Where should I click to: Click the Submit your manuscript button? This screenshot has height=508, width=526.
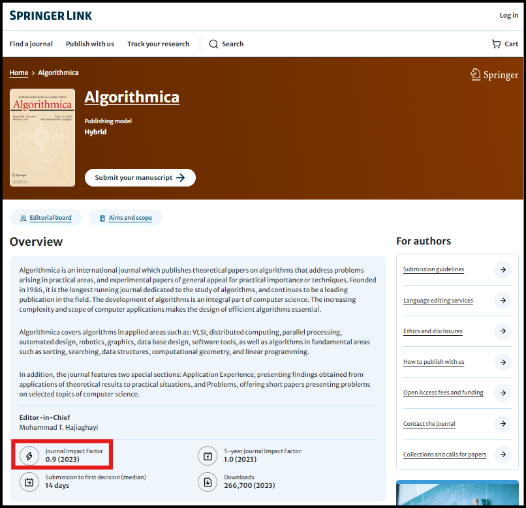140,178
